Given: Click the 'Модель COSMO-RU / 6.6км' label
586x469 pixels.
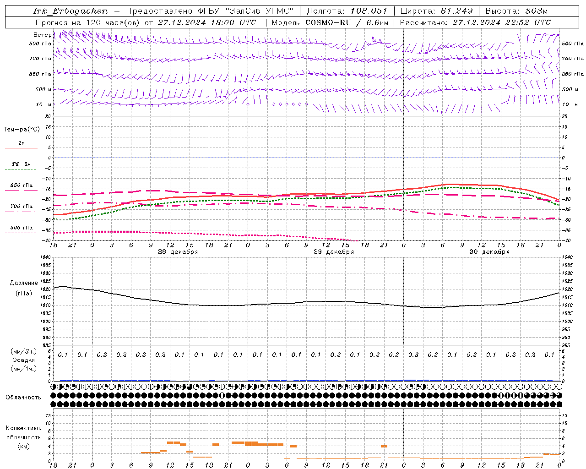Looking at the screenshot, I should [330, 22].
